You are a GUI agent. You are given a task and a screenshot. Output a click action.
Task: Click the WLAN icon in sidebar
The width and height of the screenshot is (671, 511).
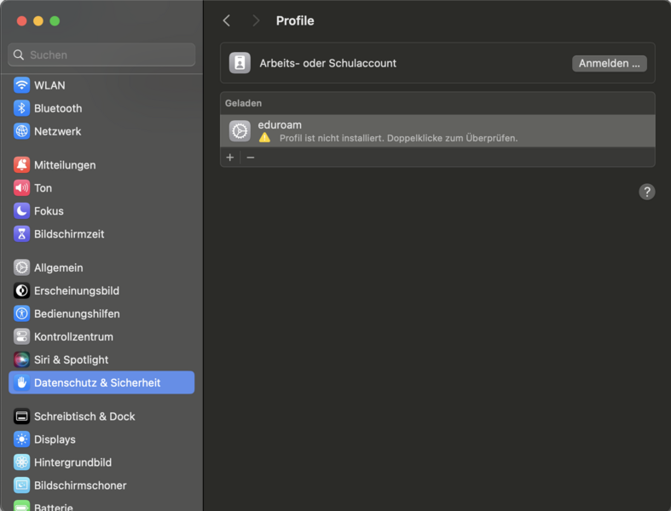[x=21, y=85]
